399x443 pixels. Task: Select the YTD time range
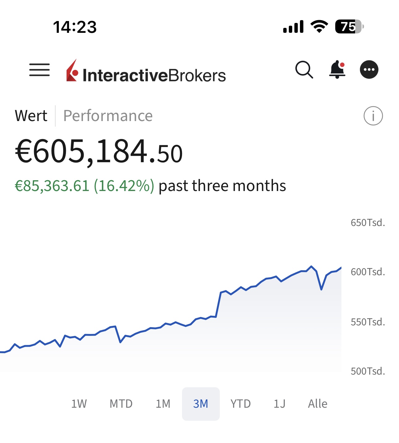coord(241,404)
